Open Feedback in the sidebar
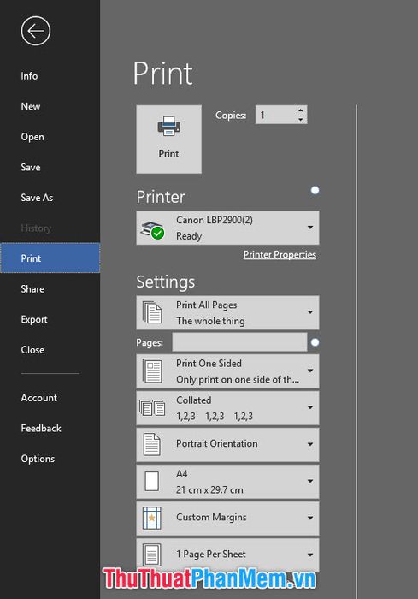Viewport: 418px width, 599px height. [41, 428]
